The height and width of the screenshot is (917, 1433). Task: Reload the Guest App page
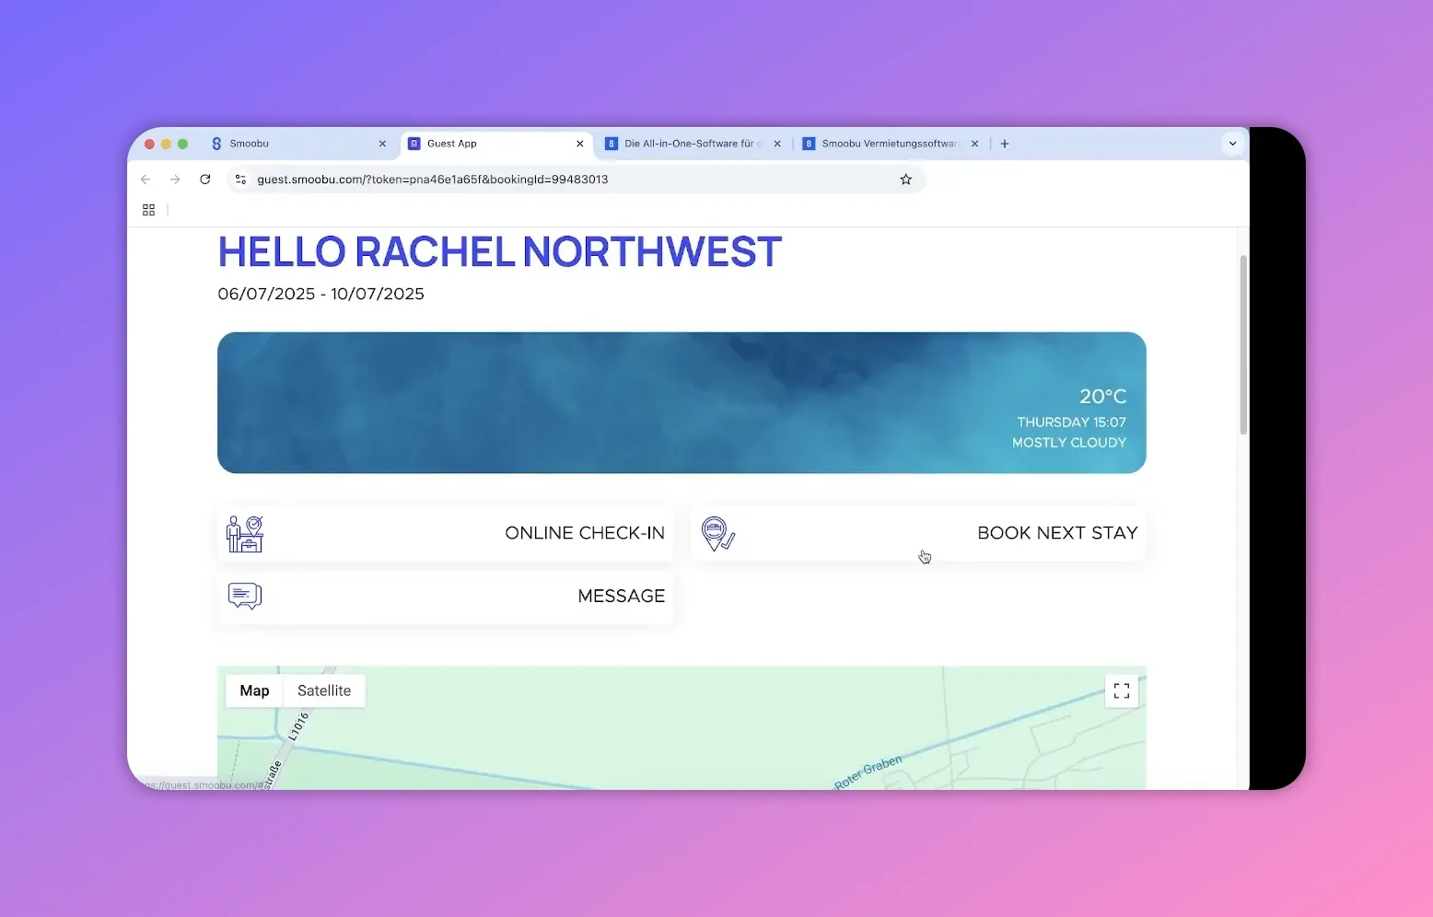pos(204,179)
